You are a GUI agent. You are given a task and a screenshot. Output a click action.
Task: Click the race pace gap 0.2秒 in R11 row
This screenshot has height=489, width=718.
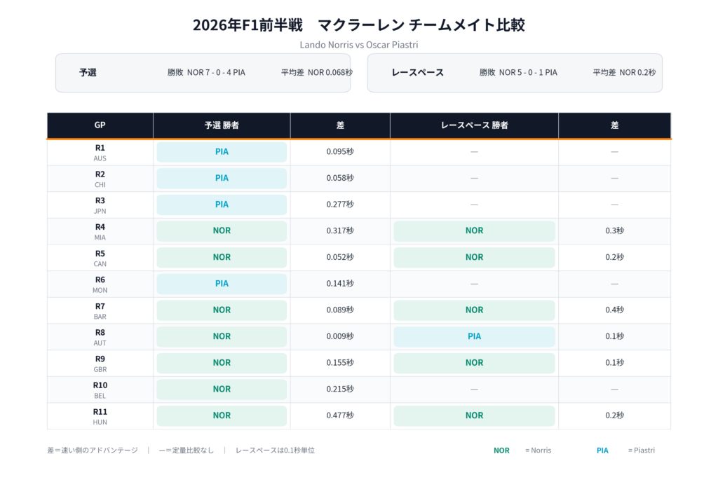coord(614,416)
